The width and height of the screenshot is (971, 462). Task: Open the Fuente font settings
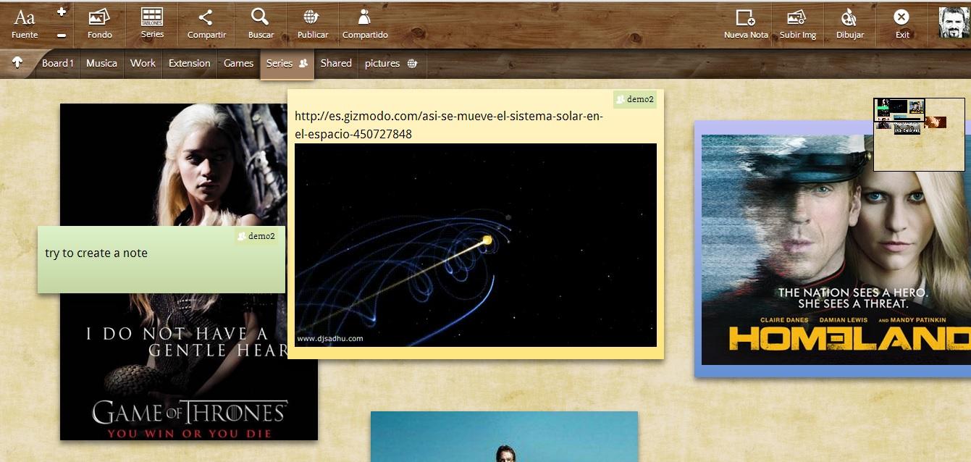pos(24,24)
